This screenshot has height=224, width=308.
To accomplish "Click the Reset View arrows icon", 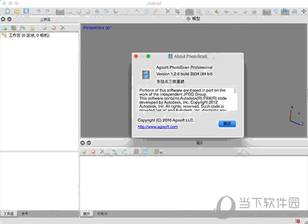I will (x=304, y=11).
